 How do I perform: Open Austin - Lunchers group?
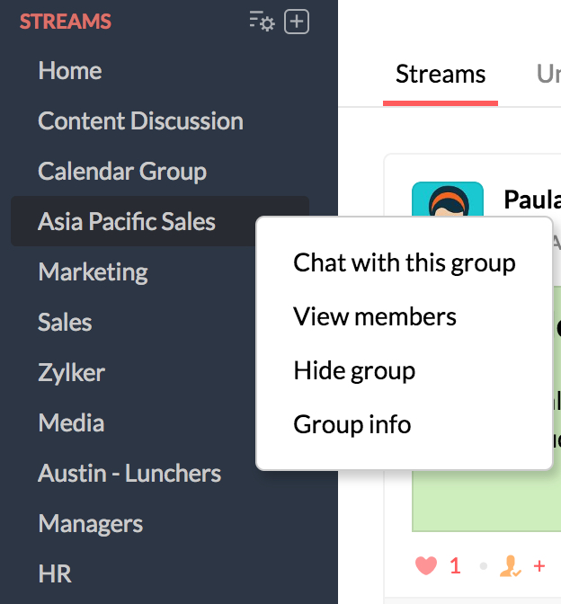coord(129,474)
